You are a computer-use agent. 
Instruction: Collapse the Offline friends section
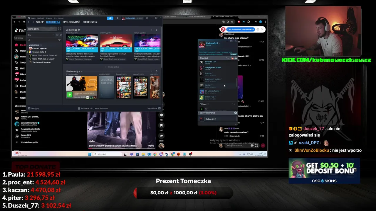pyautogui.click(x=204, y=104)
